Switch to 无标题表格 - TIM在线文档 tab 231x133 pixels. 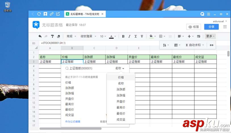(x=85, y=14)
